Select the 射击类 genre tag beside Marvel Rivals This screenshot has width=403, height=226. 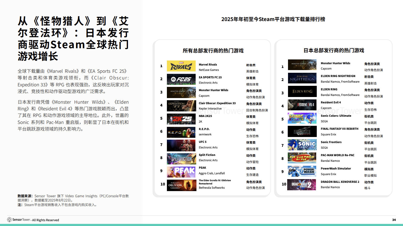point(250,64)
